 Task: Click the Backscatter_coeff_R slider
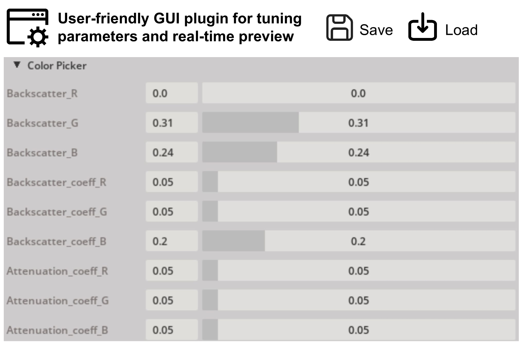[359, 182]
